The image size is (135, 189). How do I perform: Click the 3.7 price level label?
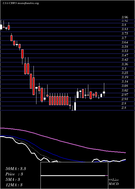pos(124,38)
